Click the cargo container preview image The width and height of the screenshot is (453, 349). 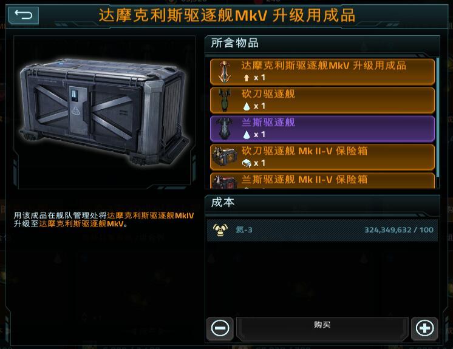tap(104, 112)
